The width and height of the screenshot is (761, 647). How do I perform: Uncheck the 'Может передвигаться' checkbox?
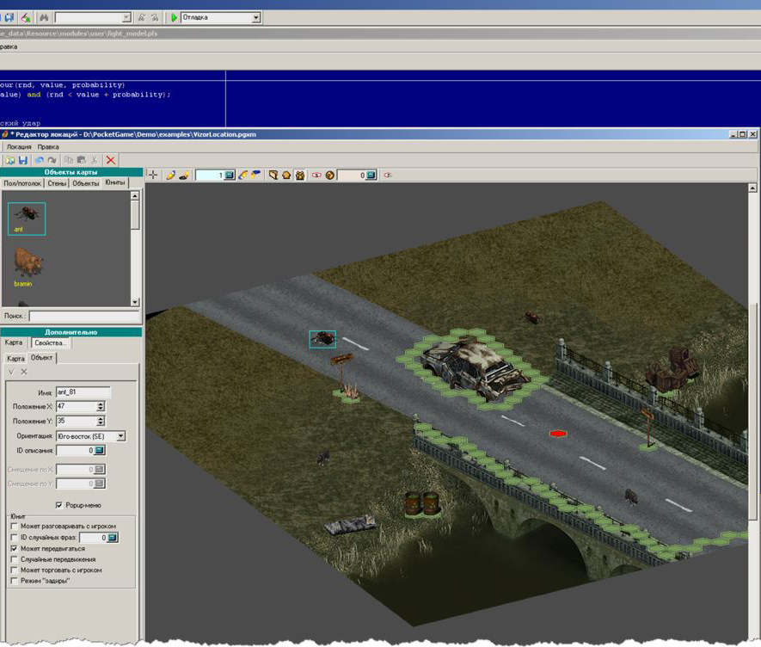click(14, 548)
